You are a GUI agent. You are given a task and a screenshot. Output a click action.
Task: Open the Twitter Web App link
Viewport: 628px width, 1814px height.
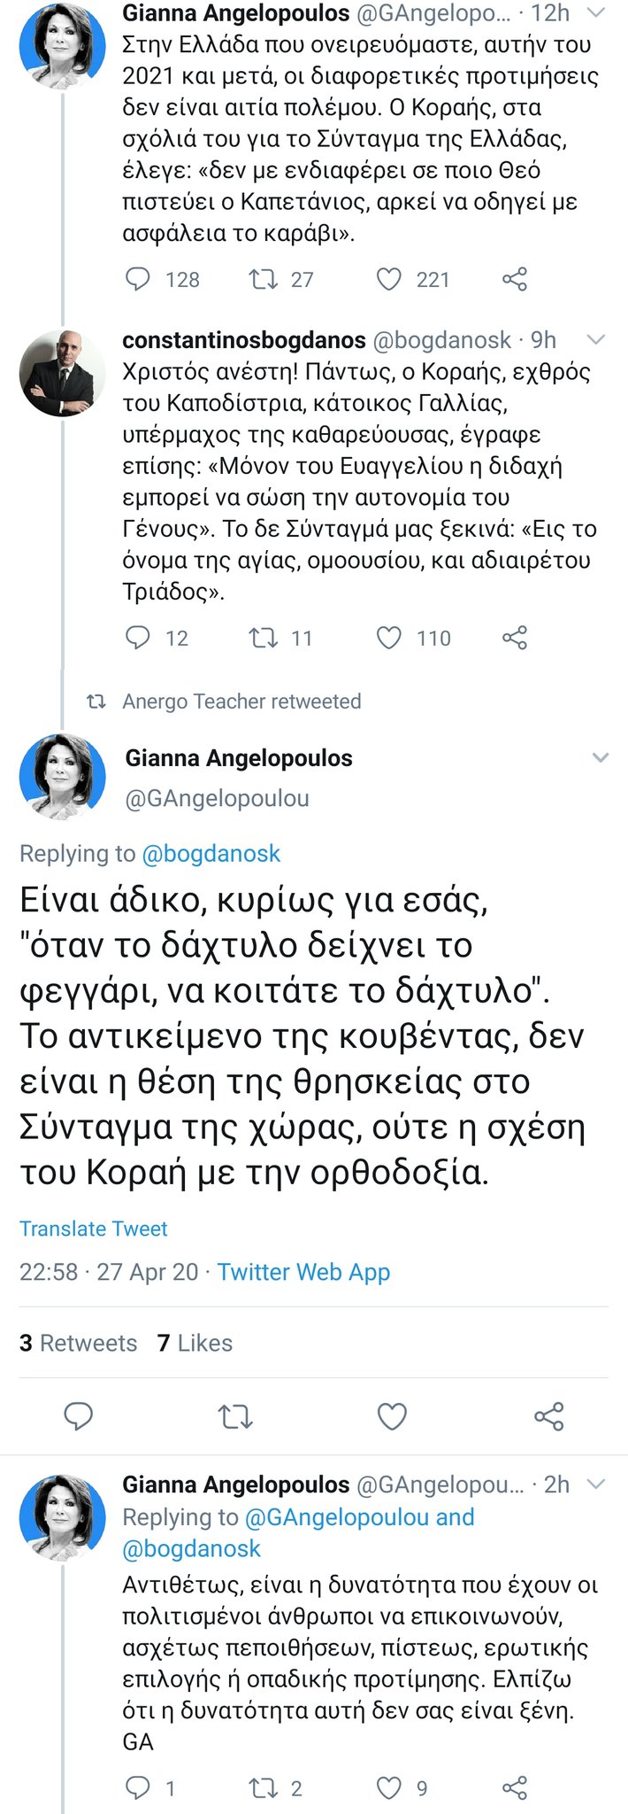click(303, 1272)
